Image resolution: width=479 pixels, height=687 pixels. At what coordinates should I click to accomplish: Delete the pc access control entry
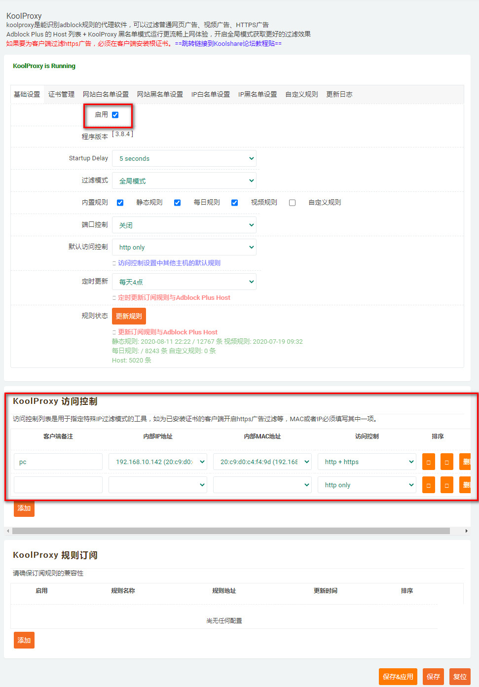point(465,461)
